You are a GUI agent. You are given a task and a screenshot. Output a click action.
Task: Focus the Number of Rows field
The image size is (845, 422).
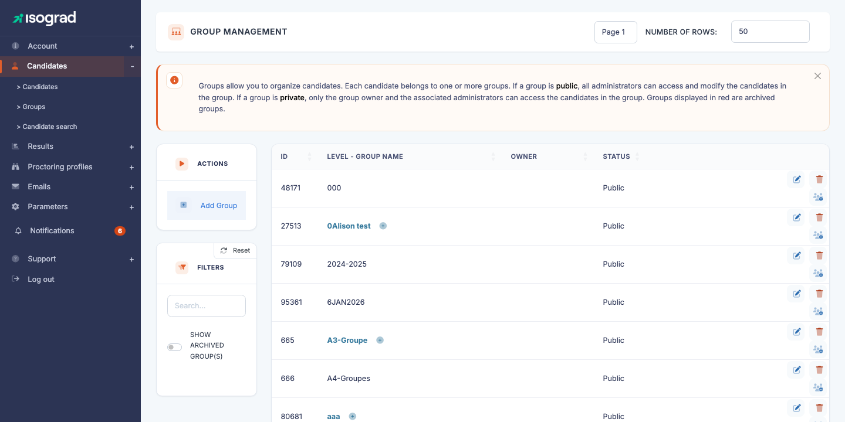click(x=770, y=32)
